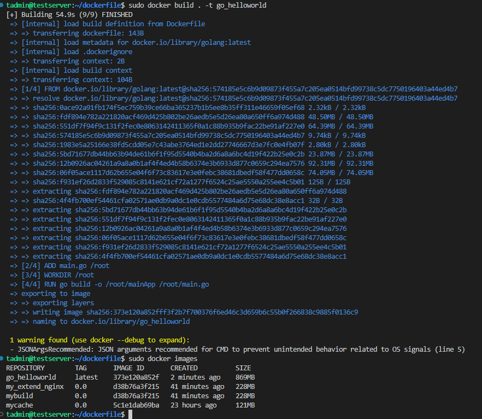
Task: Click the '1 warning found' yellow message
Action: (99, 340)
